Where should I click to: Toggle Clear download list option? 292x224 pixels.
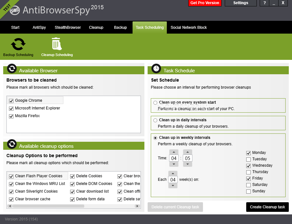pos(72,192)
